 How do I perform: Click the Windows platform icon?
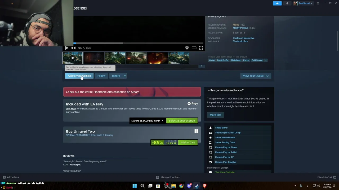tap(196, 131)
